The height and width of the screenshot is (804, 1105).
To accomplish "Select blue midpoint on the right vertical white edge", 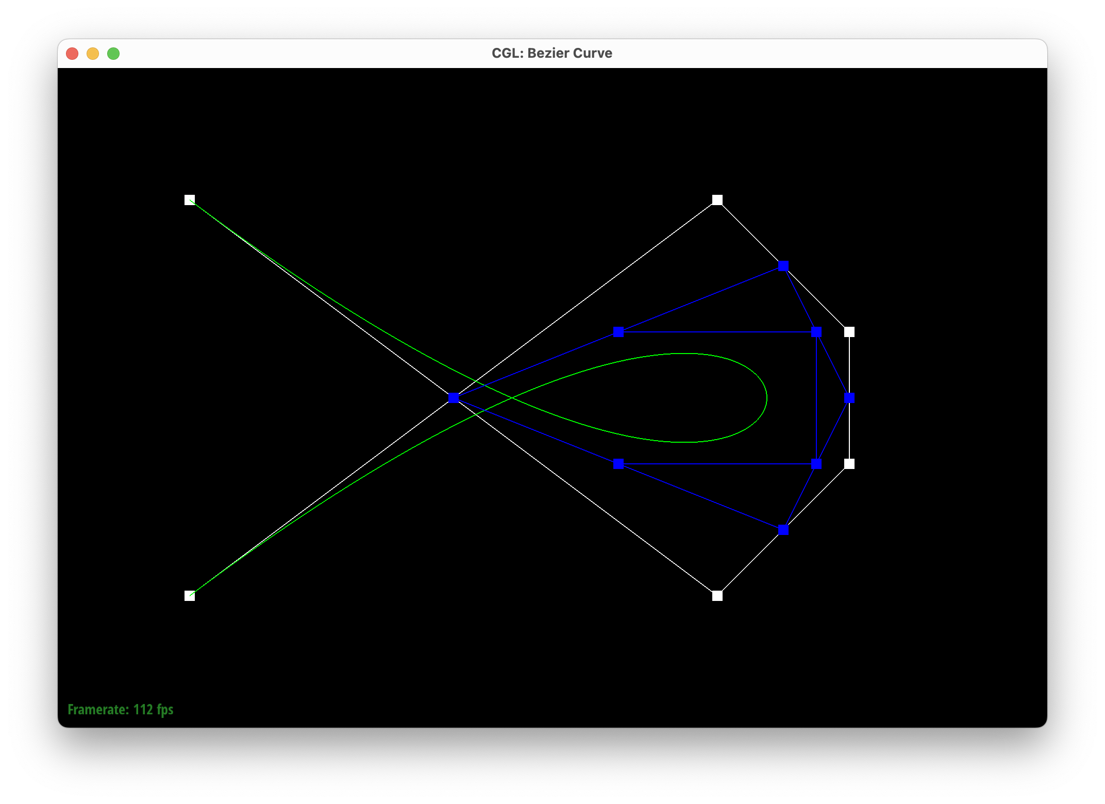I will (849, 398).
